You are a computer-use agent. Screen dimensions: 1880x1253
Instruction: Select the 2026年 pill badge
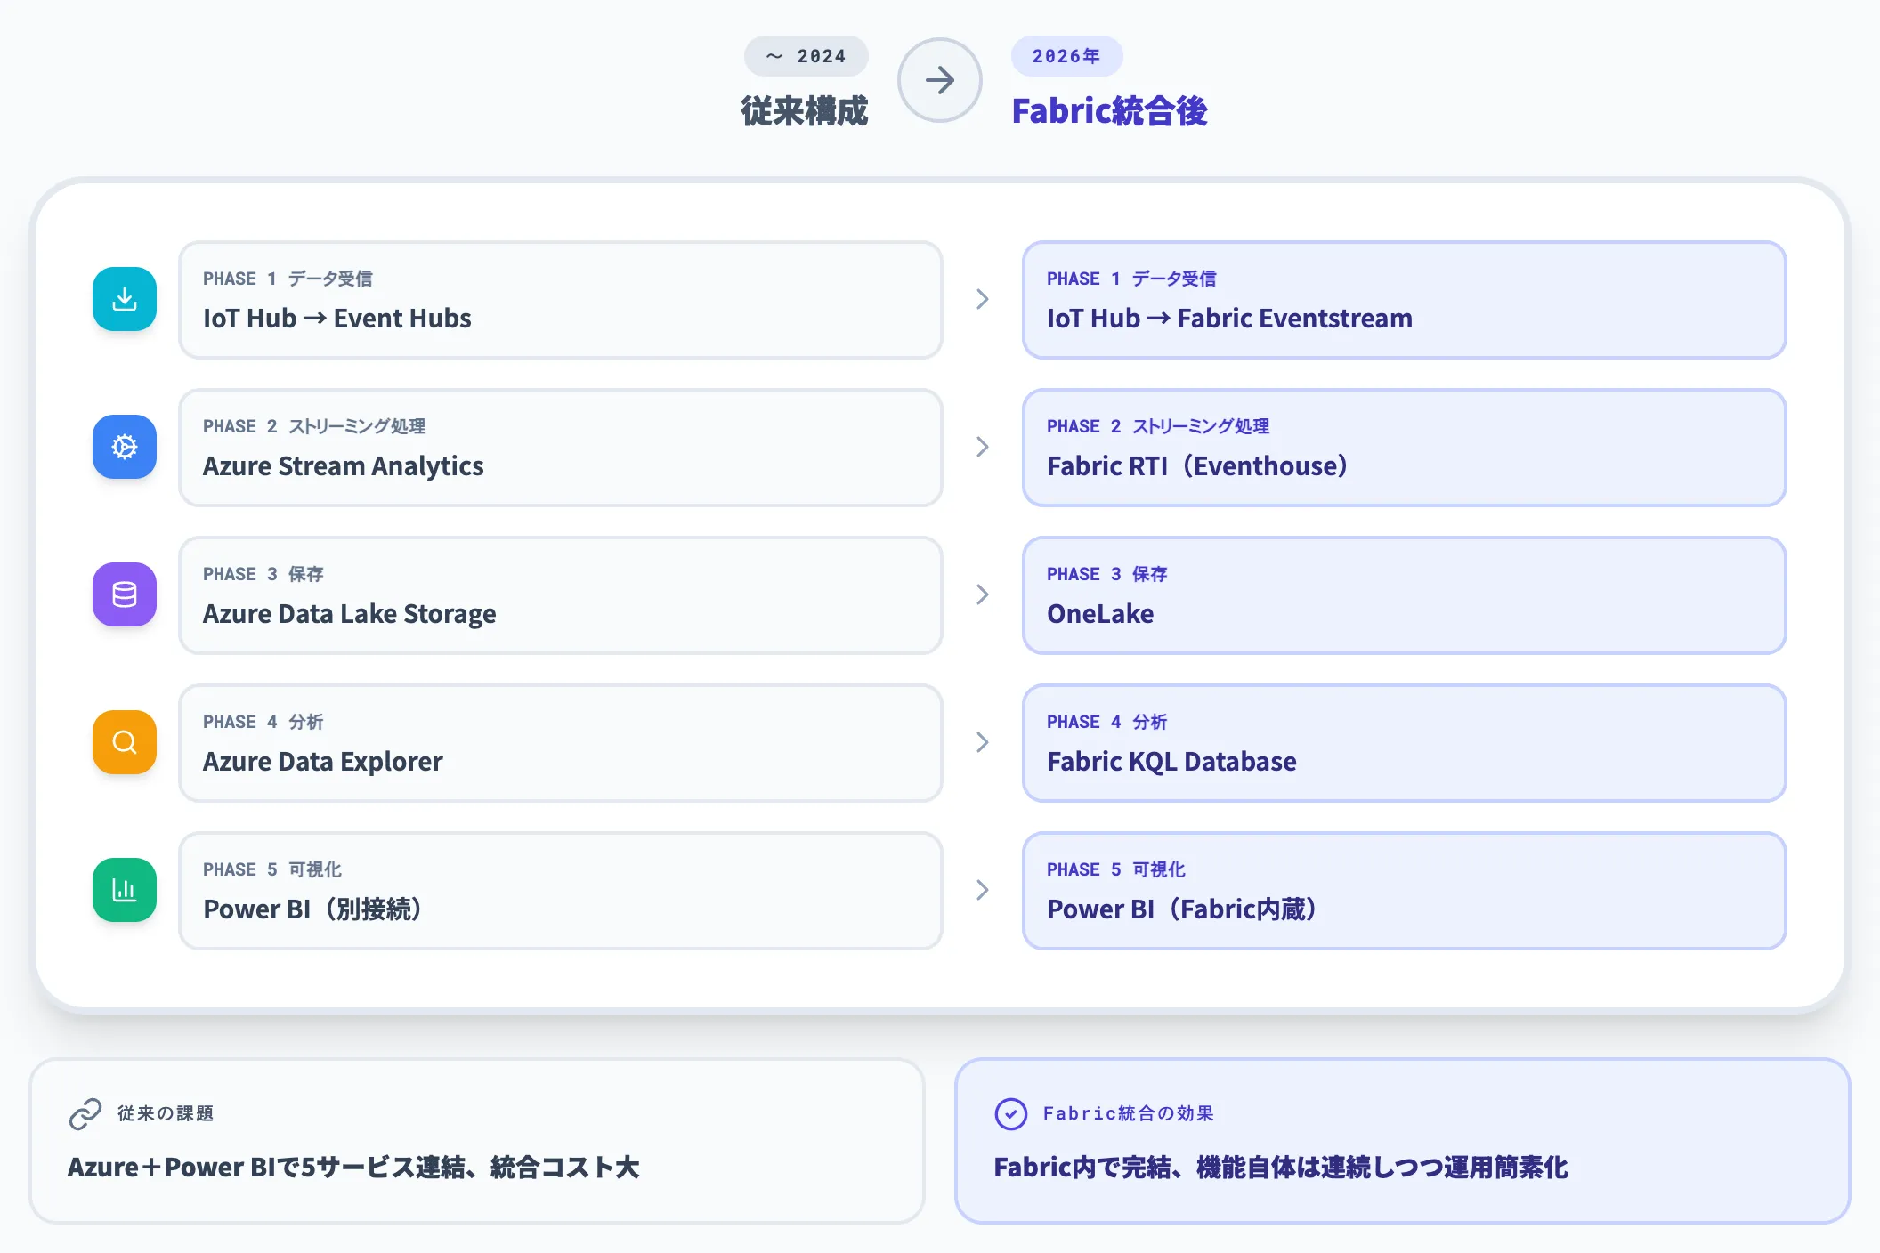(x=1066, y=56)
